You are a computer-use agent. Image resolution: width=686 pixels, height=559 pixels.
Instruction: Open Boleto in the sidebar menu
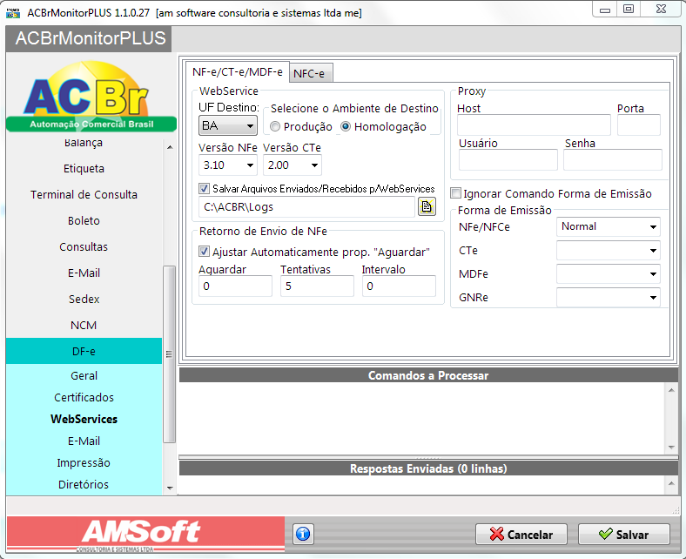point(84,220)
